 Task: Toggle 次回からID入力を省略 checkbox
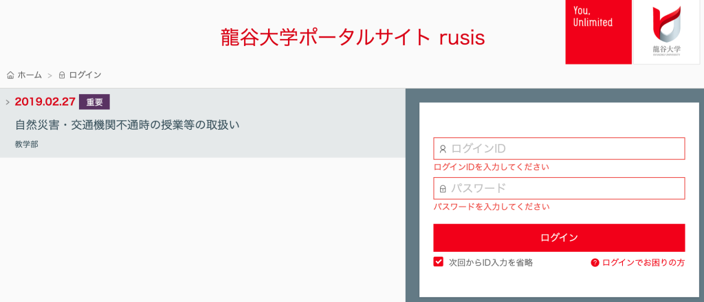click(x=438, y=262)
